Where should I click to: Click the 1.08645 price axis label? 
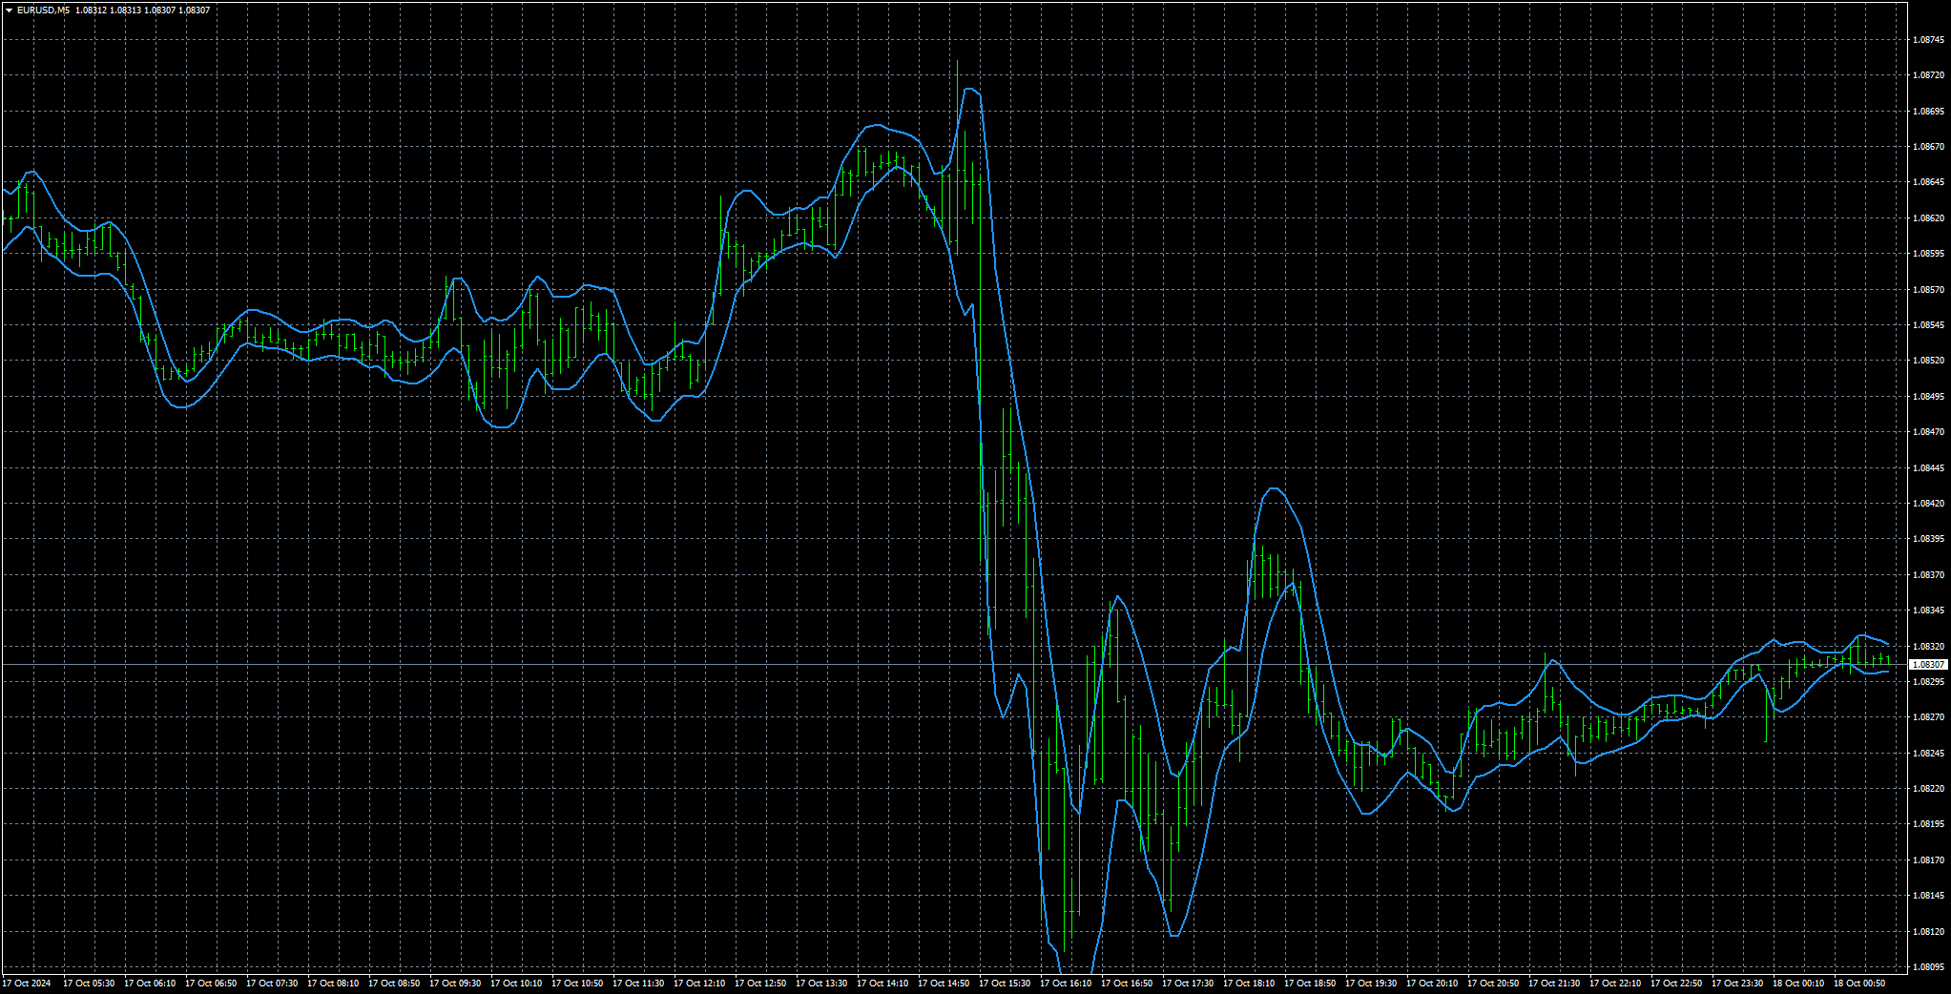pos(1929,181)
